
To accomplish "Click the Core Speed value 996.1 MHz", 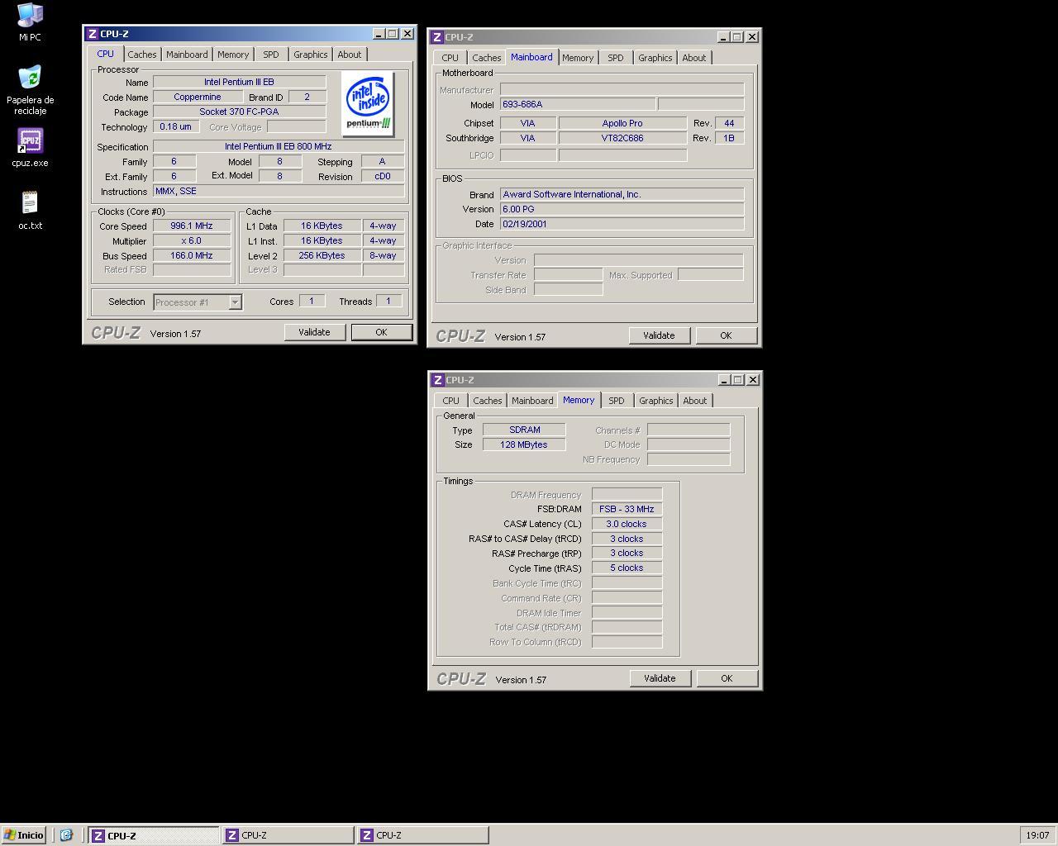I will click(x=192, y=226).
